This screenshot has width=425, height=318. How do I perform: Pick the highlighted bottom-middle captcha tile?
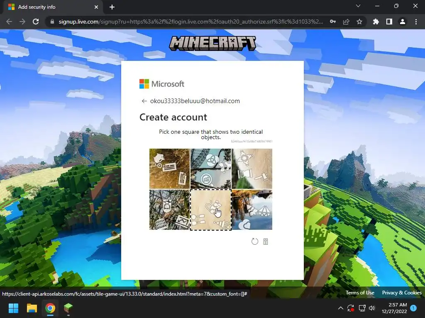[210, 210]
